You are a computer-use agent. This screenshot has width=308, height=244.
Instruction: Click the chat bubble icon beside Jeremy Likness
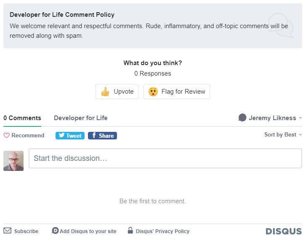pos(242,118)
